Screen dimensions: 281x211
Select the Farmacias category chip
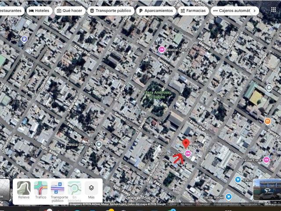coord(193,11)
